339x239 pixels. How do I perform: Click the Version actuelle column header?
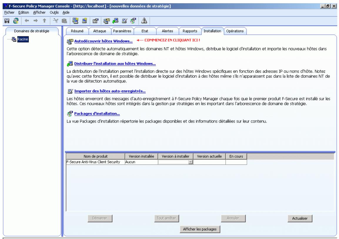coord(209,156)
